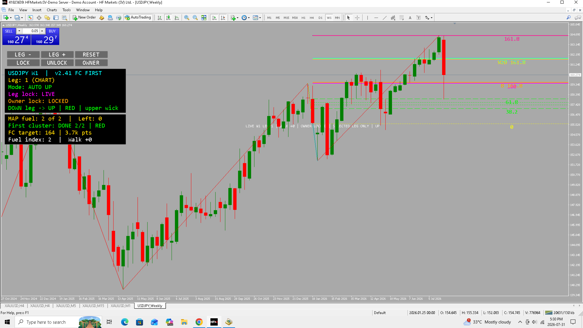The image size is (583, 328).
Task: Draw Fibonacci retracement tool
Action: [x=402, y=18]
